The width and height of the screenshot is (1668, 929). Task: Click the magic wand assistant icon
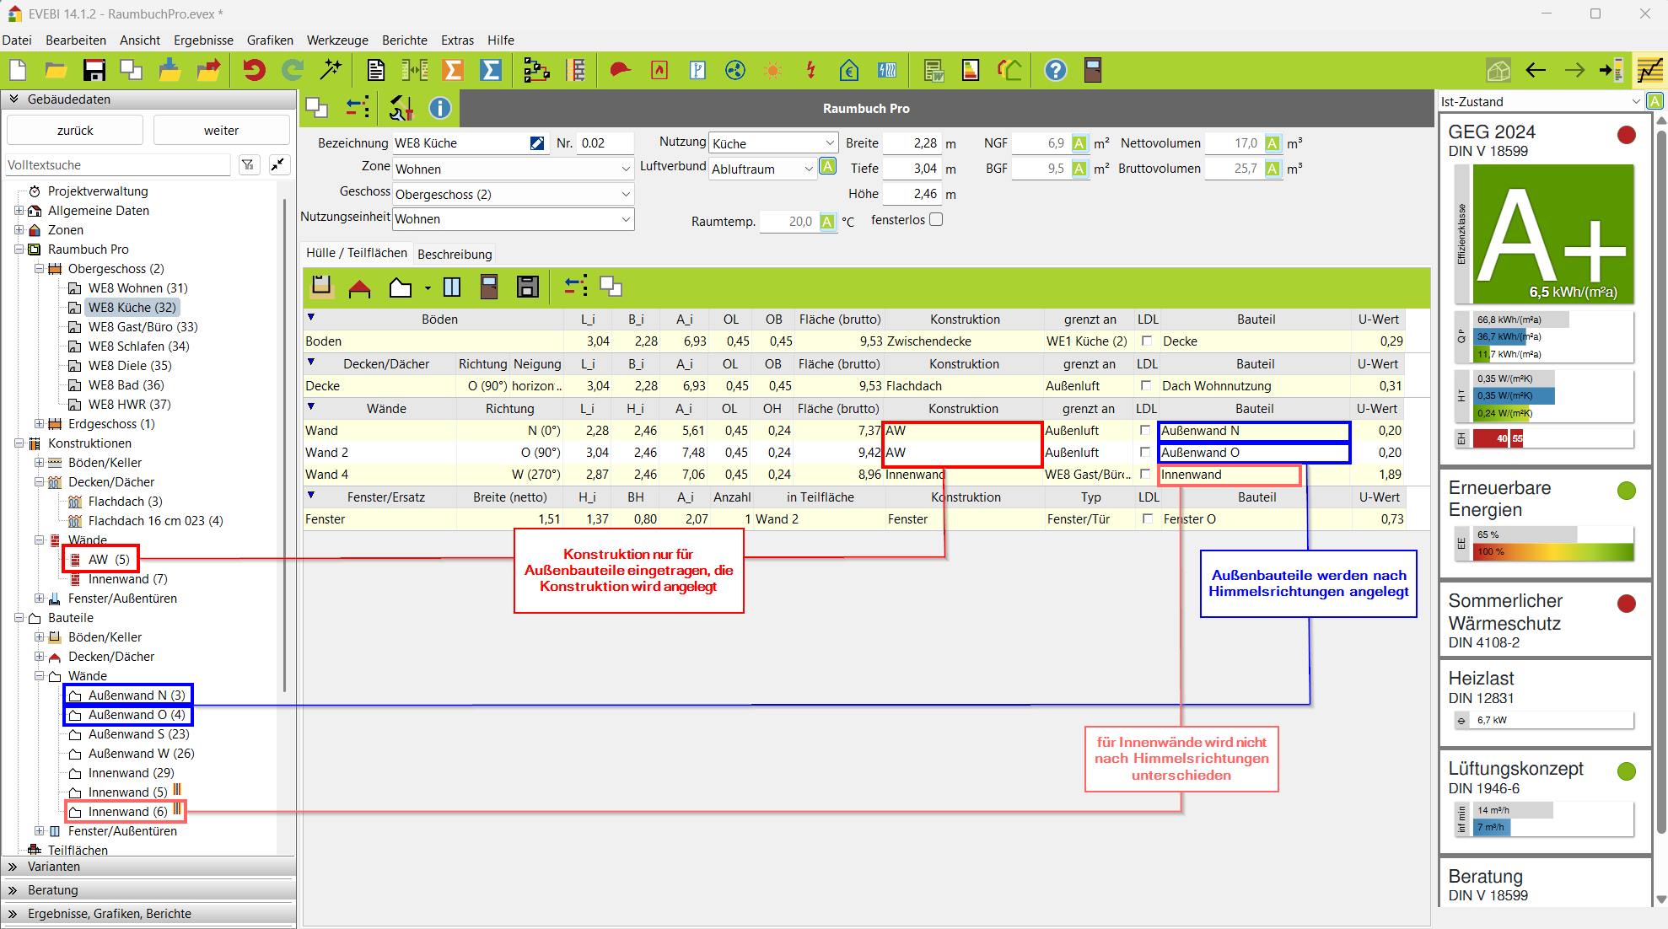[331, 70]
